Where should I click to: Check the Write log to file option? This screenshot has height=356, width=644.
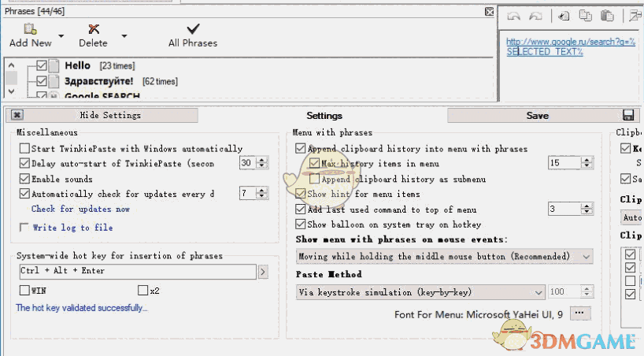24,228
